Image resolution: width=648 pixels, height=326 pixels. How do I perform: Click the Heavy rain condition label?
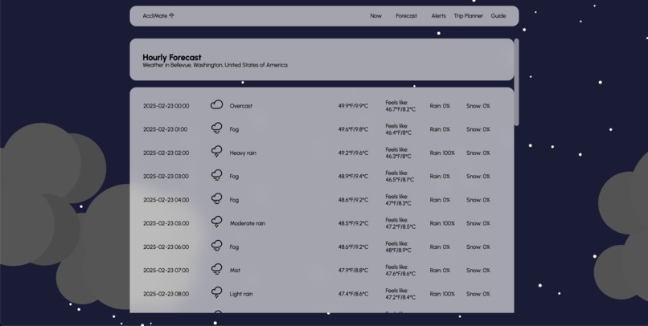243,153
